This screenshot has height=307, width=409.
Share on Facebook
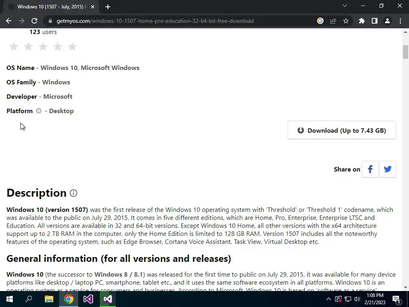(370, 169)
